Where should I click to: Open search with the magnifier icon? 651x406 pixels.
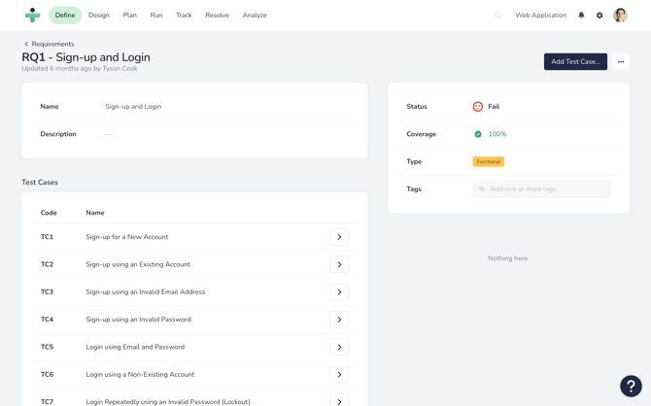tap(497, 16)
